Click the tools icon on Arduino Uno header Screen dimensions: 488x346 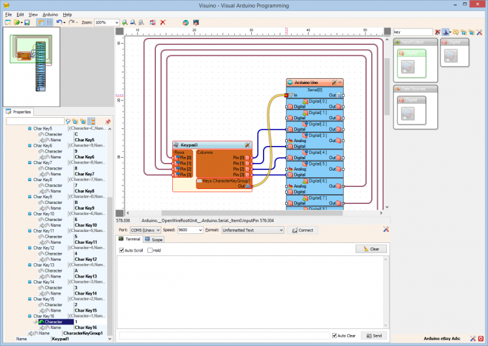point(334,83)
